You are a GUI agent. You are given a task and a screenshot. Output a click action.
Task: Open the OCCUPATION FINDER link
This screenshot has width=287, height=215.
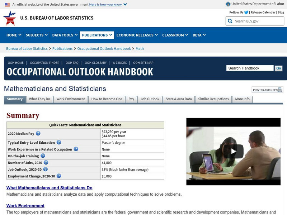pos(44,62)
